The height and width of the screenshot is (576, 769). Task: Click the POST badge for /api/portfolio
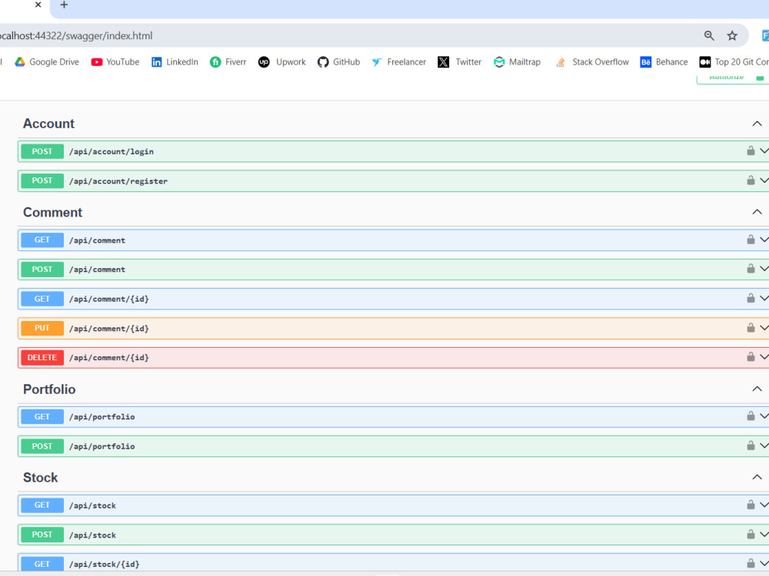42,446
